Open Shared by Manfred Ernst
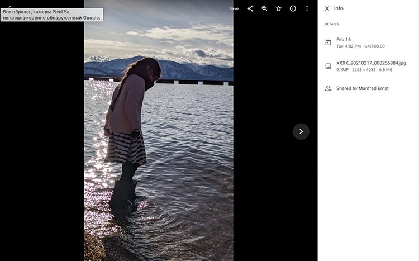Screen dimensions: 419x261 (362, 88)
